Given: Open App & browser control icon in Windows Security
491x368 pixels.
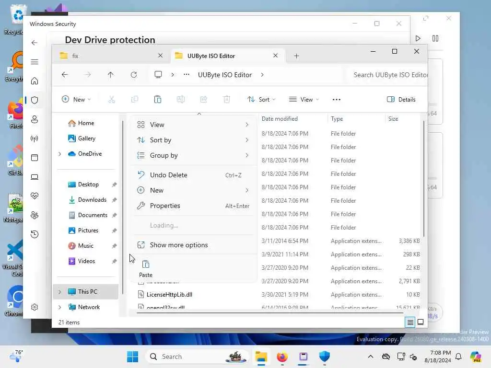Looking at the screenshot, I should click(x=35, y=157).
